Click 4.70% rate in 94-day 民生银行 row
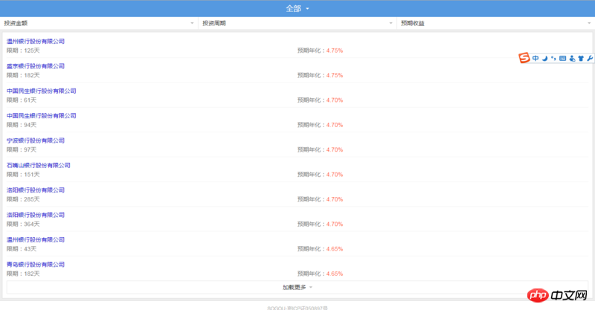This screenshot has height=310, width=595. [x=334, y=125]
